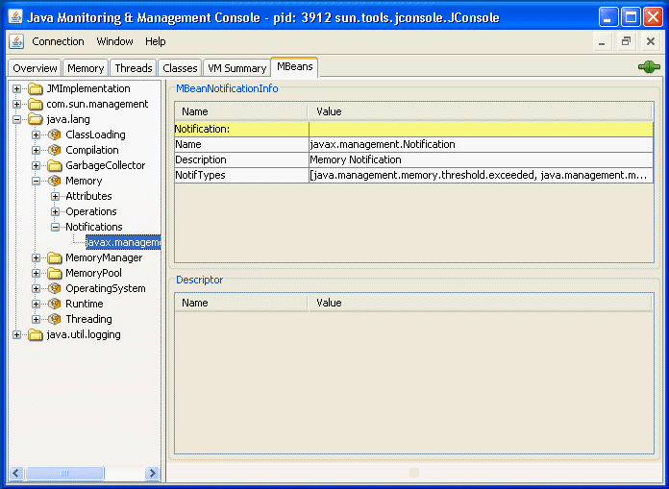Collapse the Notifications tree node

[x=56, y=227]
